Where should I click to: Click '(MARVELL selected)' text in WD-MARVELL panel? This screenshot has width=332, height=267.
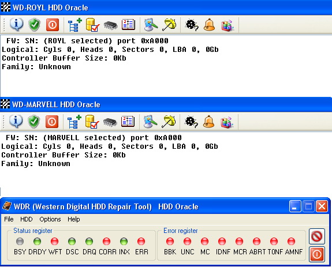(84, 138)
